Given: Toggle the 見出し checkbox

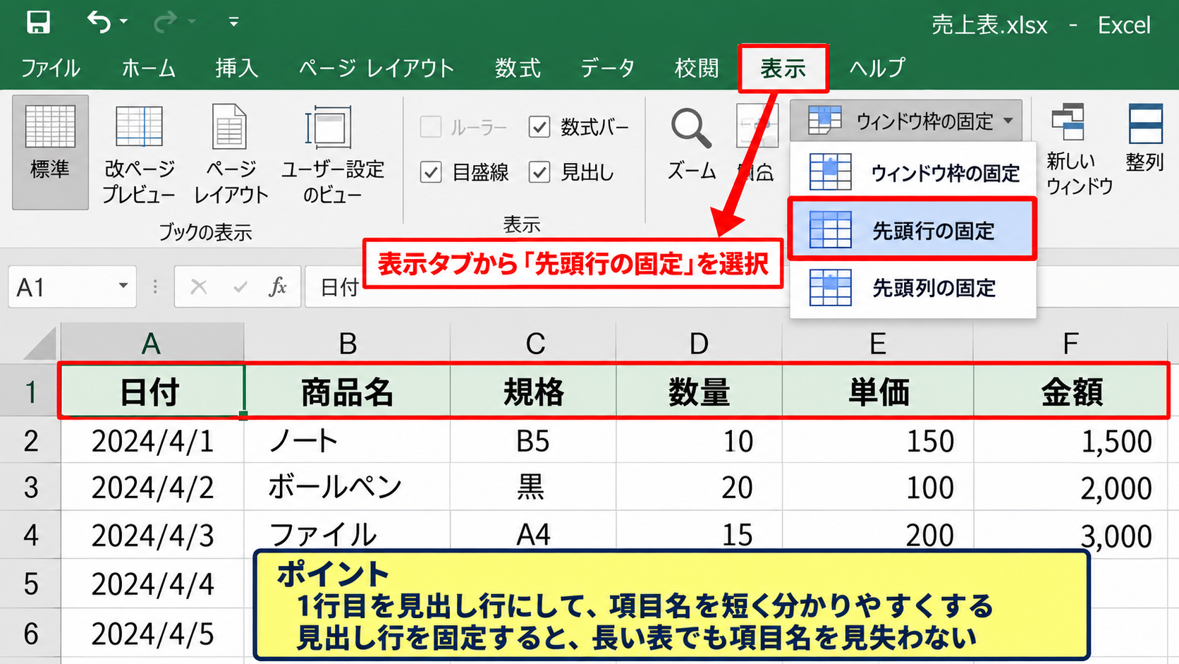Looking at the screenshot, I should 539,171.
